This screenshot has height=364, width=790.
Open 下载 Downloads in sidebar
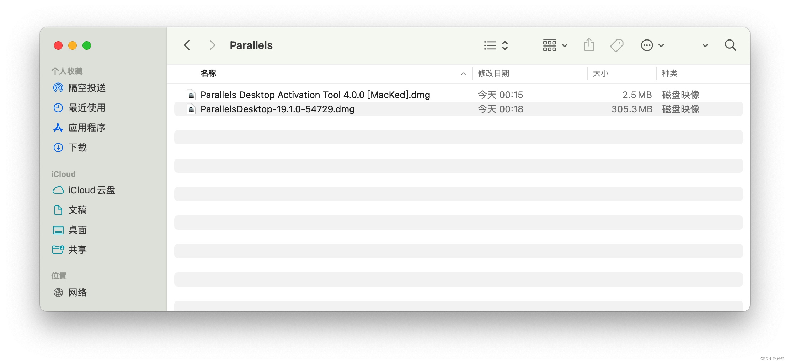pos(70,148)
